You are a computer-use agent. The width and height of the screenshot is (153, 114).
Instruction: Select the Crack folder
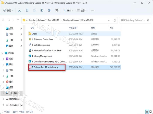[x=74, y=34]
